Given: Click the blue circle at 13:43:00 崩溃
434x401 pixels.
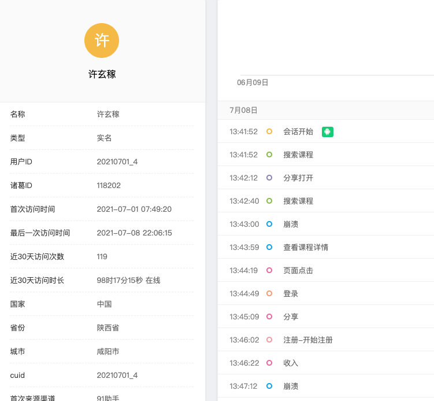Looking at the screenshot, I should [x=269, y=224].
